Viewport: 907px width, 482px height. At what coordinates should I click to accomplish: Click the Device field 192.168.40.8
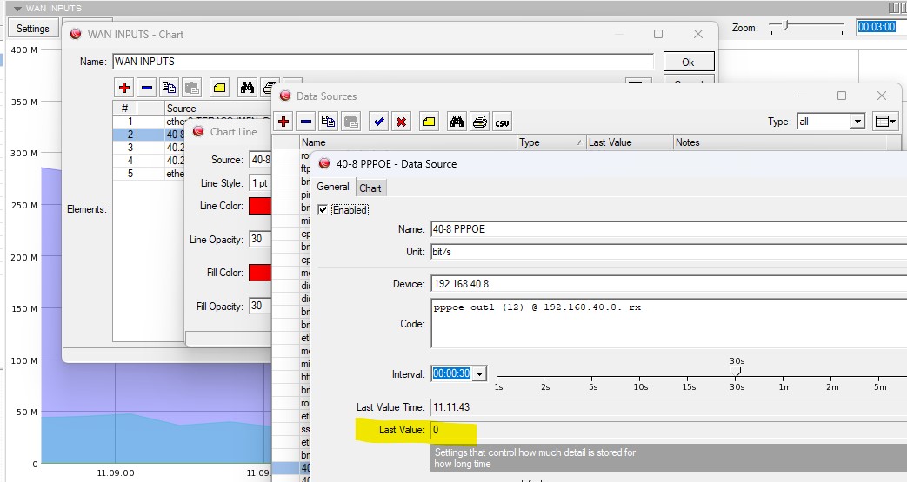click(669, 284)
